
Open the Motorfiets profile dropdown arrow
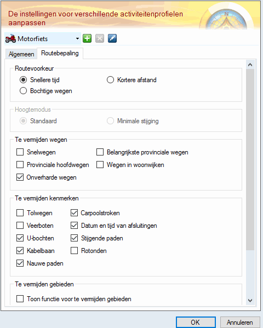coord(77,38)
